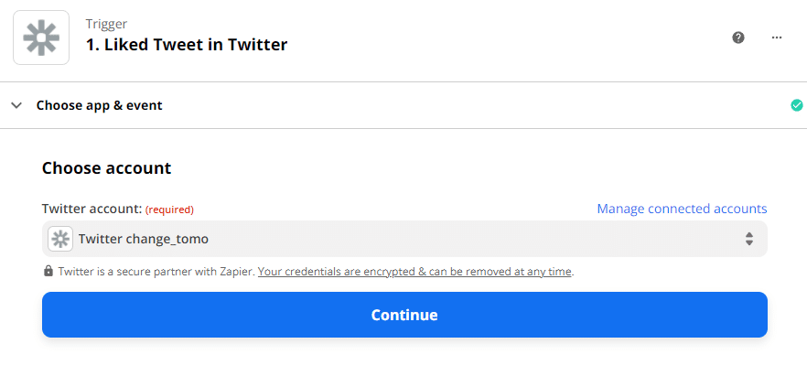Image resolution: width=807 pixels, height=376 pixels.
Task: Click the red required indicator text
Action: point(169,209)
